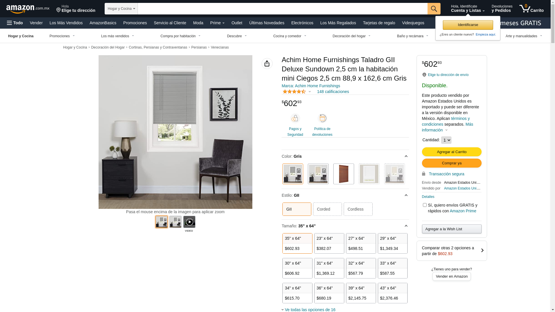The width and height of the screenshot is (555, 312).
Task: Select the Cordless style option
Action: [358, 209]
